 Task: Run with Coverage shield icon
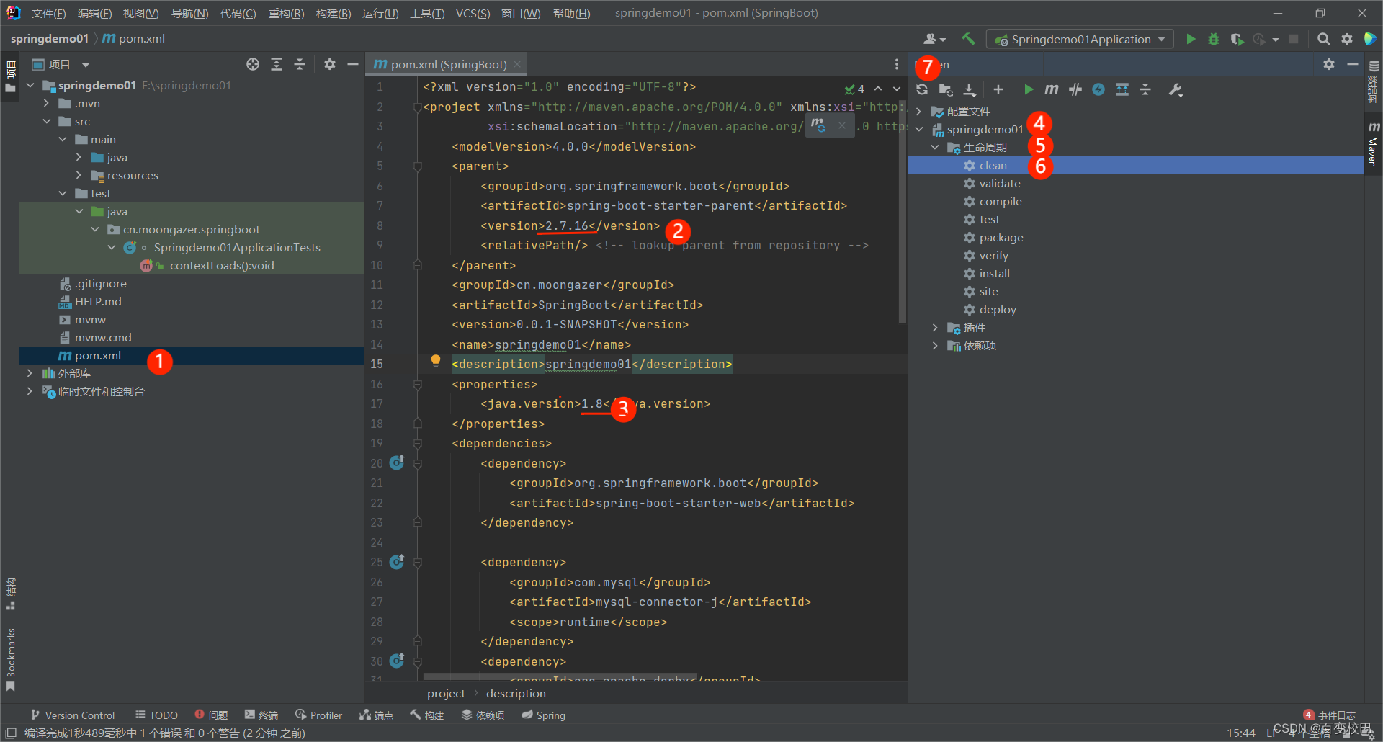[x=1237, y=39]
